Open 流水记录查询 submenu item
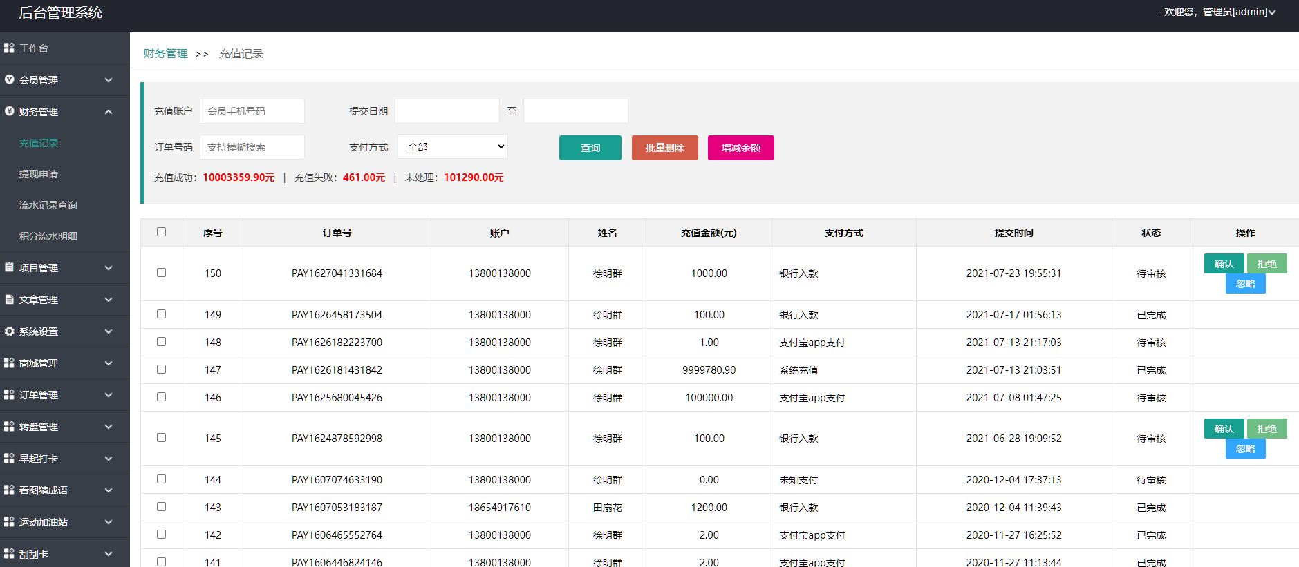Image resolution: width=1299 pixels, height=567 pixels. (48, 205)
